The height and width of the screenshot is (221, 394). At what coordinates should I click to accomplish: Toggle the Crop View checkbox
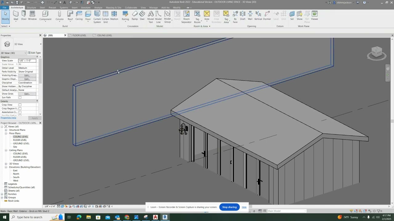pyautogui.click(x=20, y=105)
